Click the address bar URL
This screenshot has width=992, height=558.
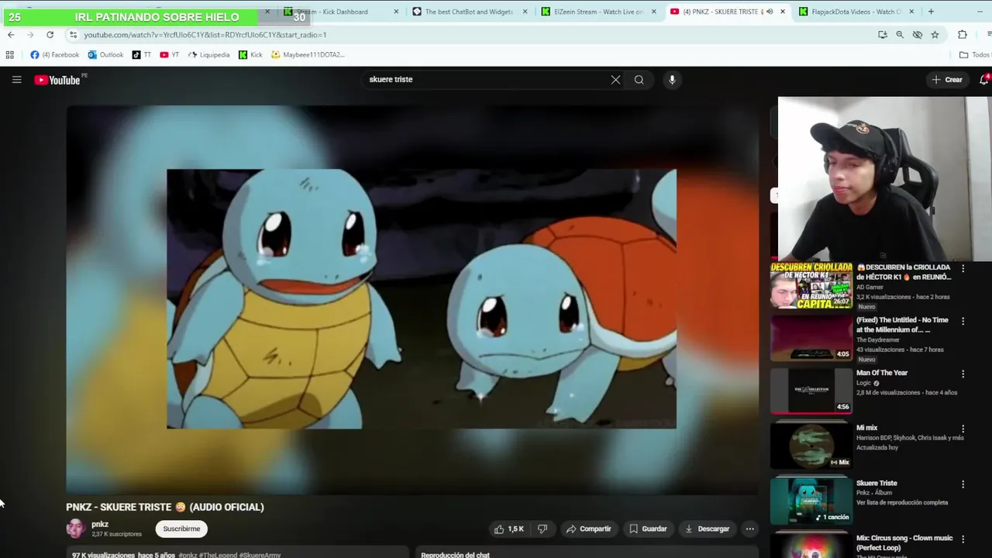point(205,35)
